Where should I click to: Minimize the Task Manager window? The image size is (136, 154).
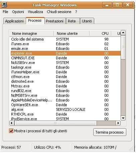coord(107,5)
